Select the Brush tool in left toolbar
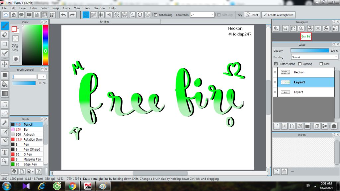Image resolution: width=340 pixels, height=191 pixels. coord(5,26)
